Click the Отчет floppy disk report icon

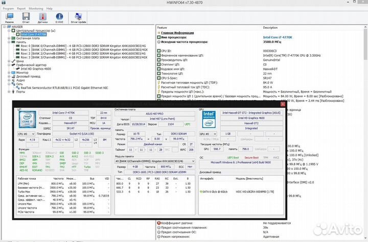(26, 18)
